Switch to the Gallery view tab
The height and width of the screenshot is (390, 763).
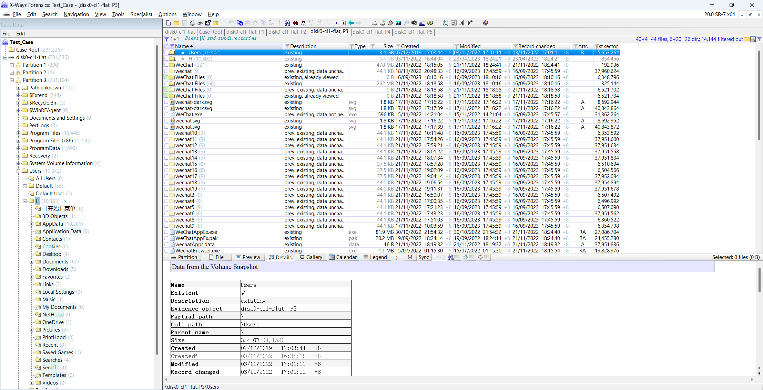click(311, 257)
